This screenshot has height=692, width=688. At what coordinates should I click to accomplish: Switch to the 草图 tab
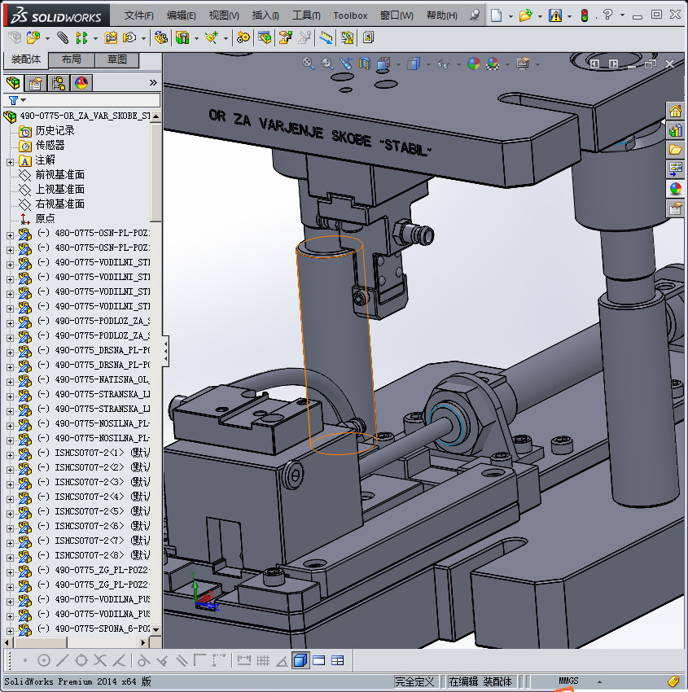pyautogui.click(x=116, y=60)
